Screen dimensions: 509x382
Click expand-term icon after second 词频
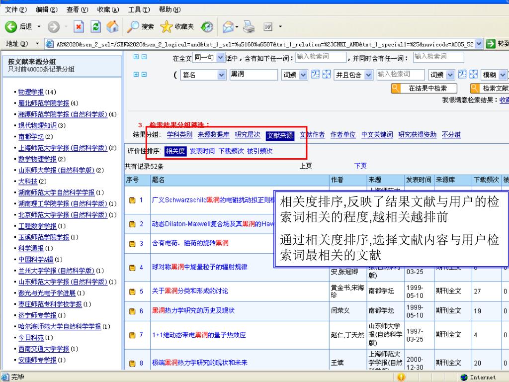pyautogui.click(x=462, y=75)
